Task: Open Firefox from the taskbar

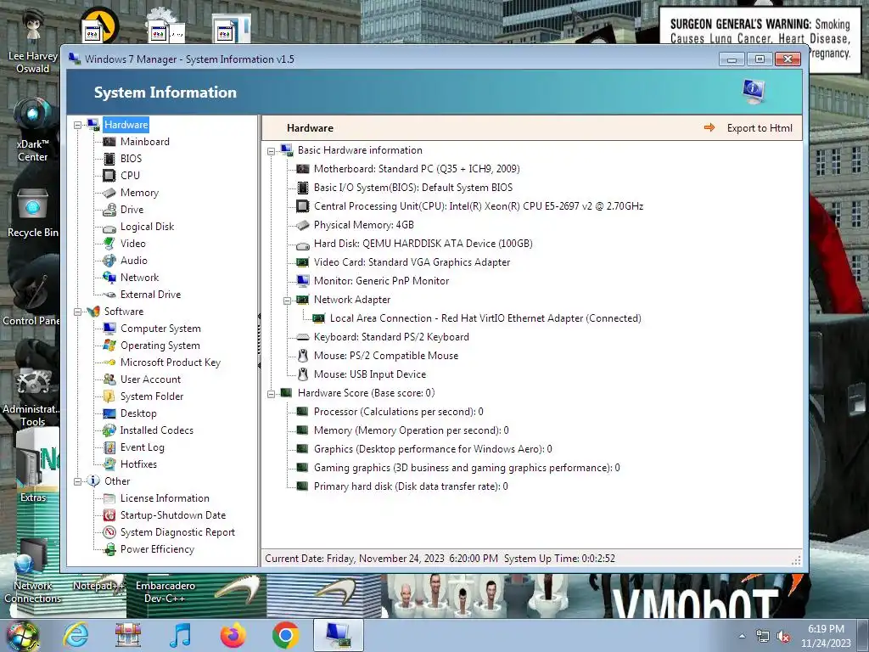Action: (233, 635)
